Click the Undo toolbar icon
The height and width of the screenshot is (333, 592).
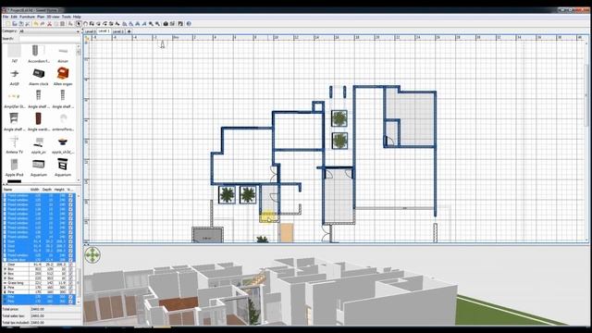tap(36, 23)
